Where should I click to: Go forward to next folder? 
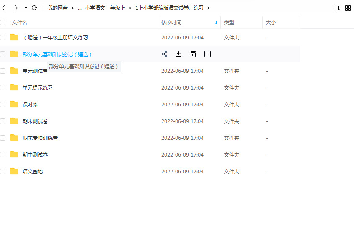16,8
